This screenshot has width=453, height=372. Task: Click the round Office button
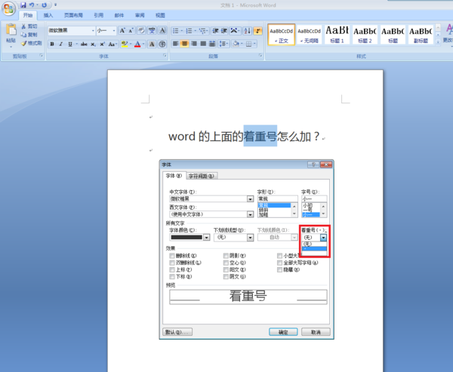pos(8,7)
